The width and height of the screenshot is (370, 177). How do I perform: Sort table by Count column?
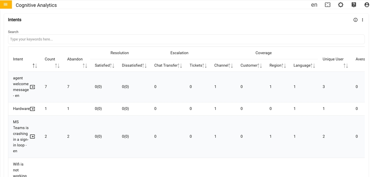57,66
